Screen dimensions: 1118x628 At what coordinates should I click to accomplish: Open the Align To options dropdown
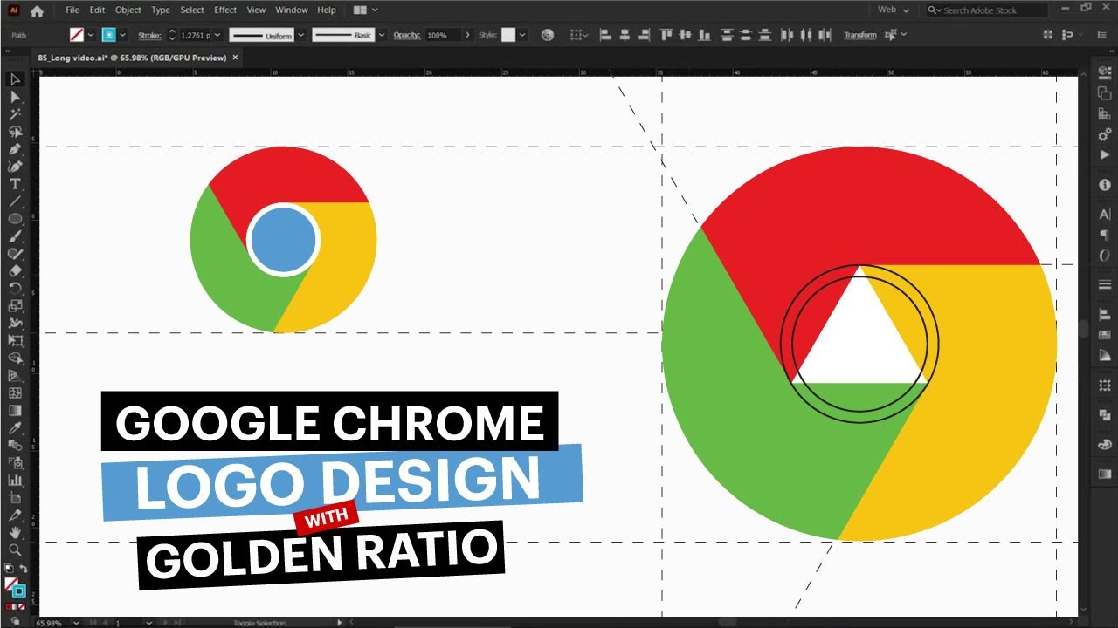(578, 35)
